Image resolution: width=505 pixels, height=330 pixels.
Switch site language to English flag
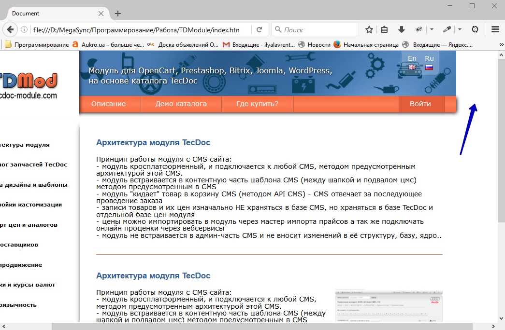tap(412, 67)
